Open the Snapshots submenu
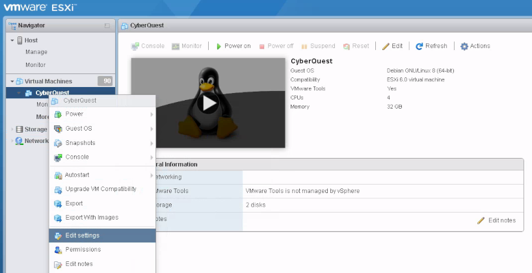 [102, 143]
